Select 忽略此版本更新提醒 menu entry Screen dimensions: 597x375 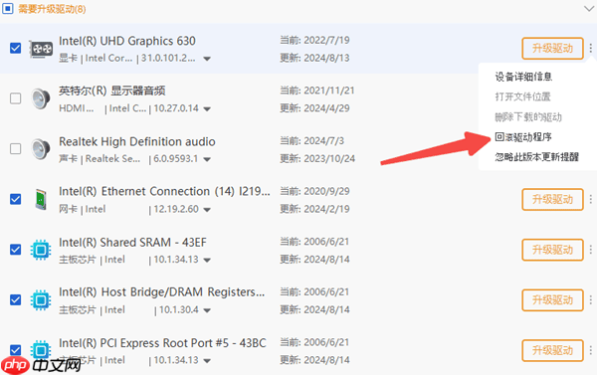pyautogui.click(x=537, y=157)
